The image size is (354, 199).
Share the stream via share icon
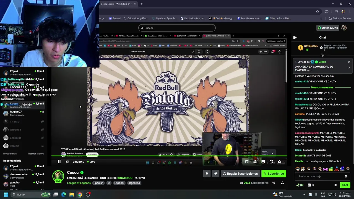point(274,183)
